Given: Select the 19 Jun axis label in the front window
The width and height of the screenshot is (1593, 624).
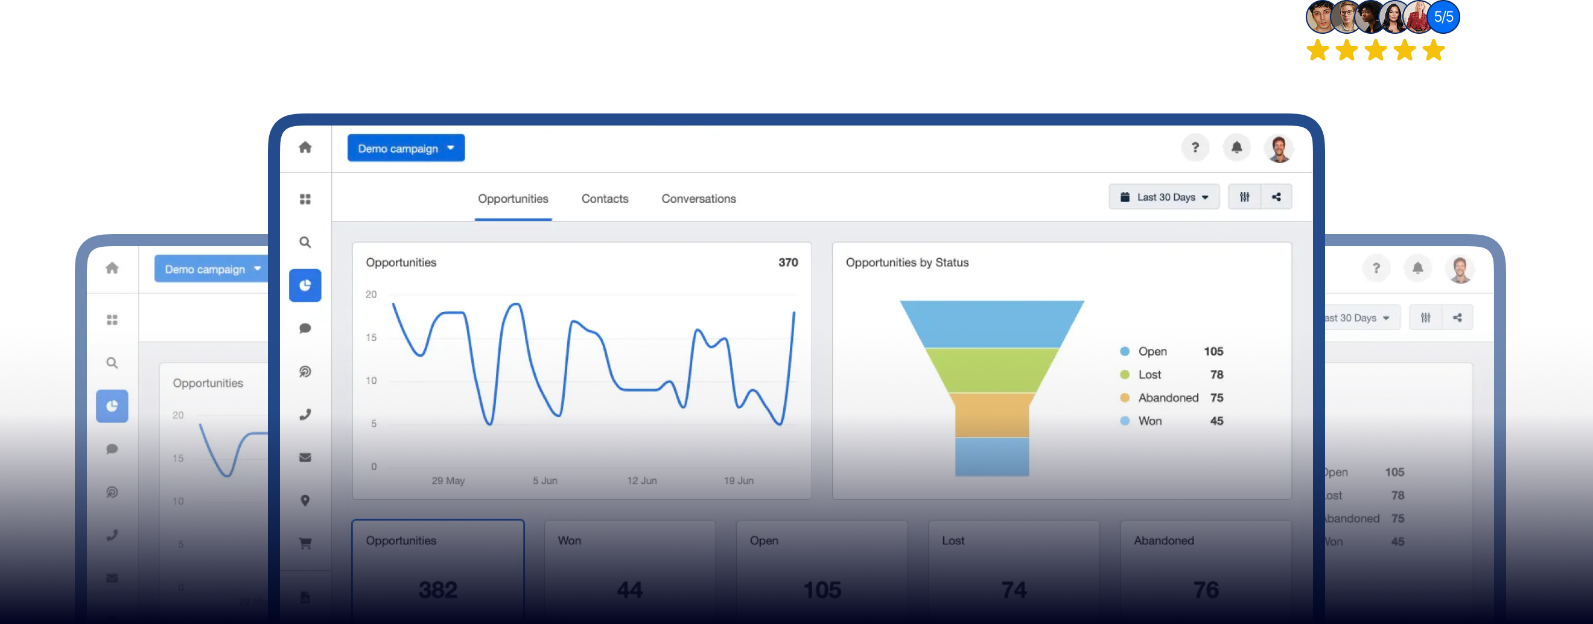Looking at the screenshot, I should (x=739, y=480).
